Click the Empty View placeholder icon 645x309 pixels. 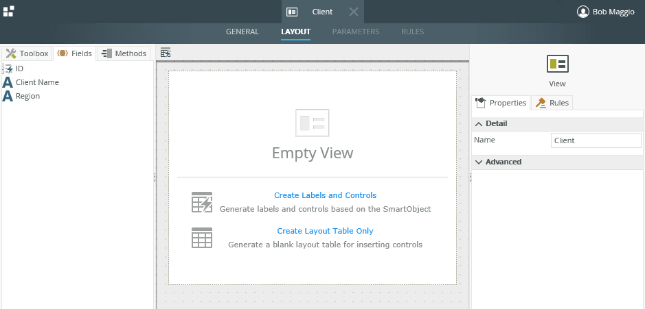click(313, 123)
